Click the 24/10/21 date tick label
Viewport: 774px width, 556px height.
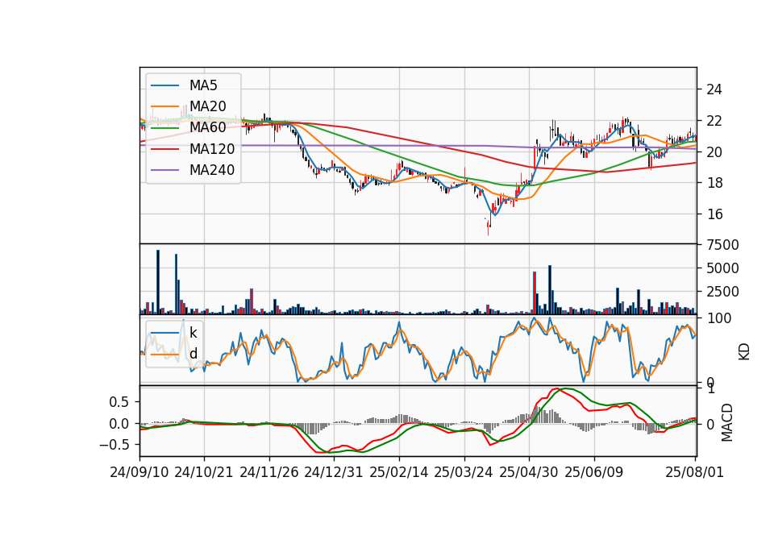point(204,472)
